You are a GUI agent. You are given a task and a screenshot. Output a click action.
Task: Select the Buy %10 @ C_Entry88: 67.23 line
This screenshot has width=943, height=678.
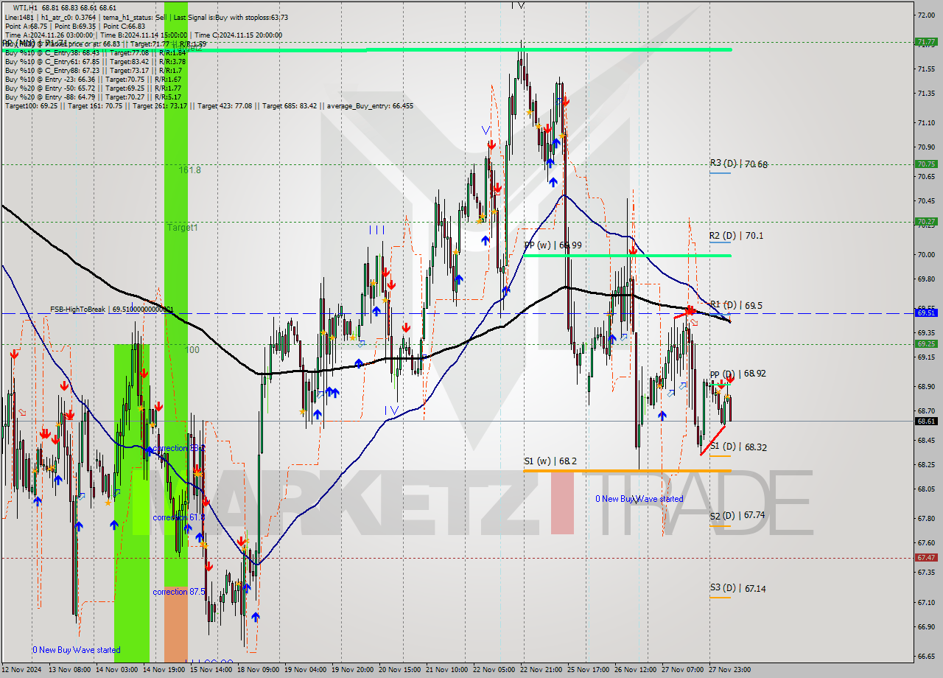coord(93,70)
